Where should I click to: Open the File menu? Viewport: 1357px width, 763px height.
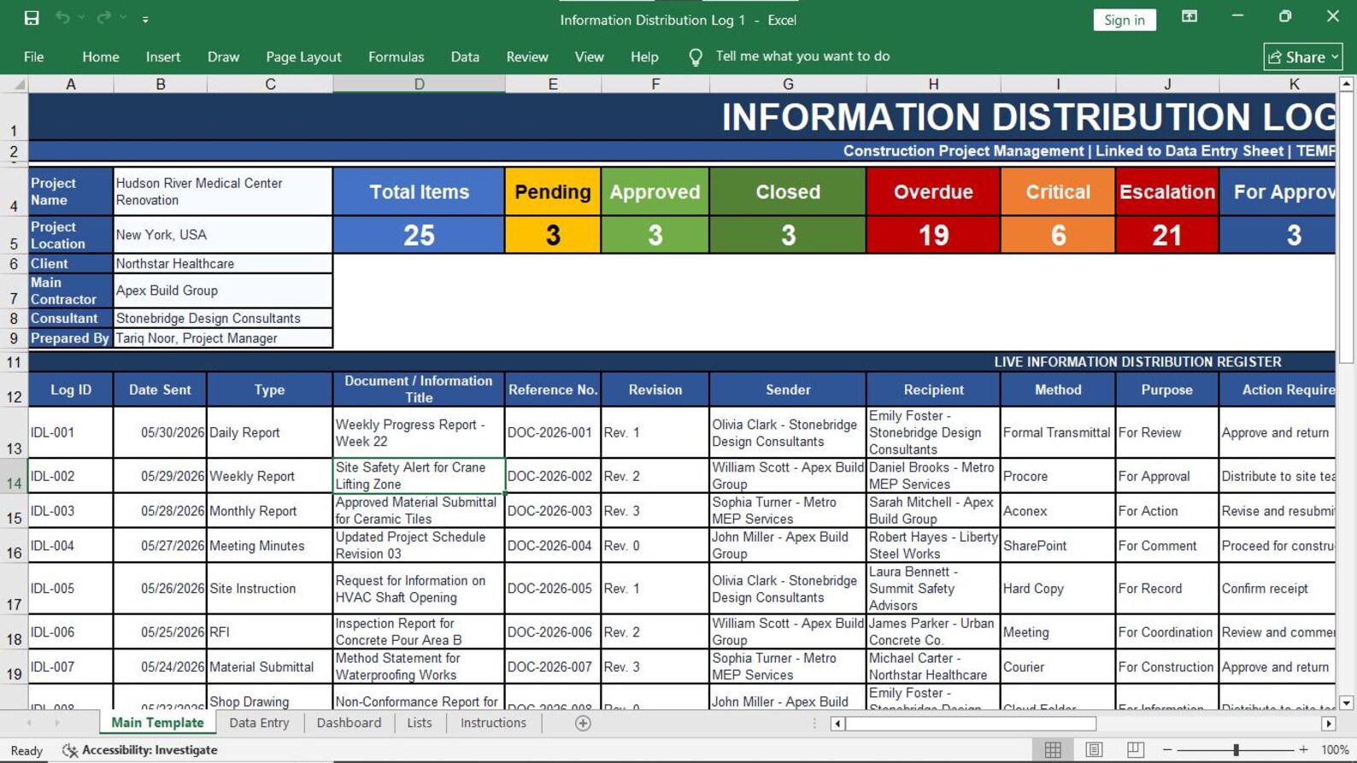tap(34, 57)
